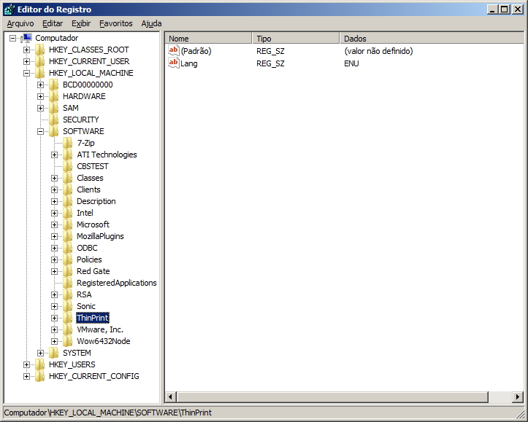Click the VMware, Inc. folder icon
Screen dimensions: 528x422
click(x=67, y=329)
